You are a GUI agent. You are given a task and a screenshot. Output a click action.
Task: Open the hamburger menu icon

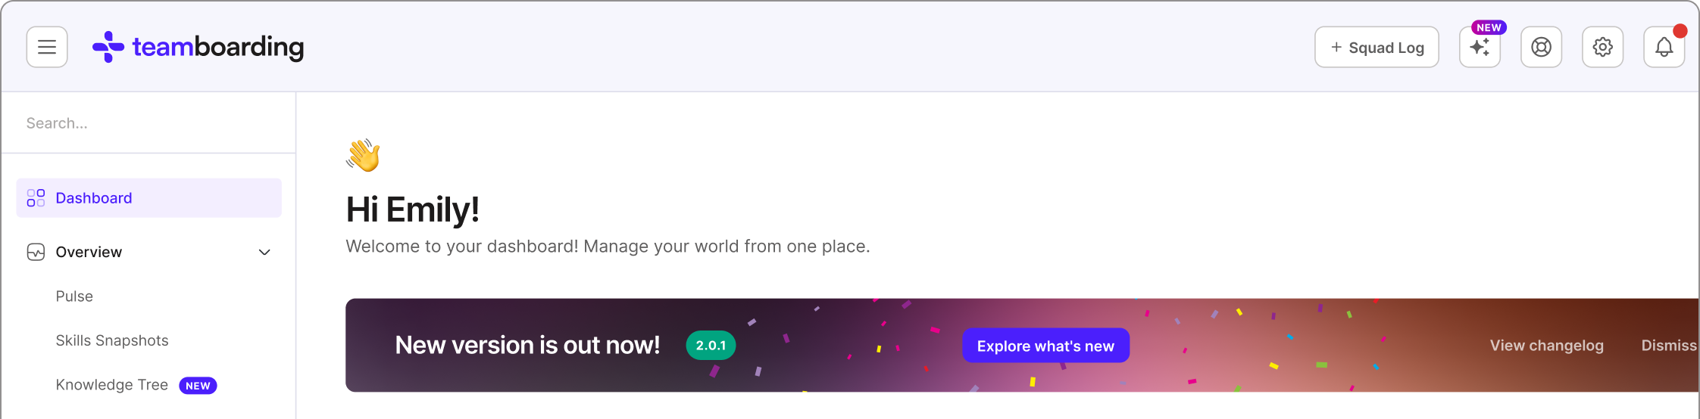tap(47, 47)
